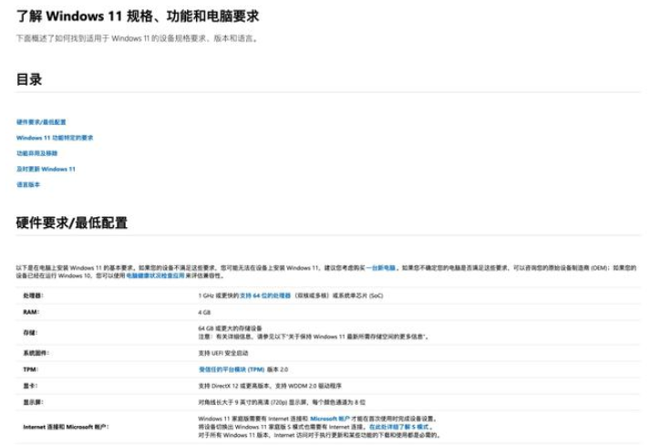Click the large 硬件要求/最低配置 section heading
650x445 pixels.
pos(72,222)
